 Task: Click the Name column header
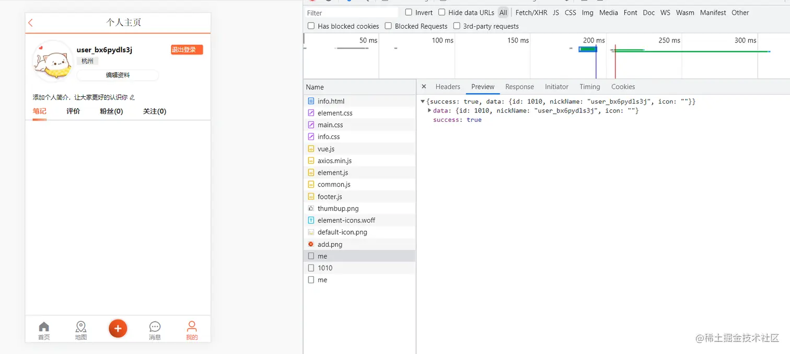point(359,87)
